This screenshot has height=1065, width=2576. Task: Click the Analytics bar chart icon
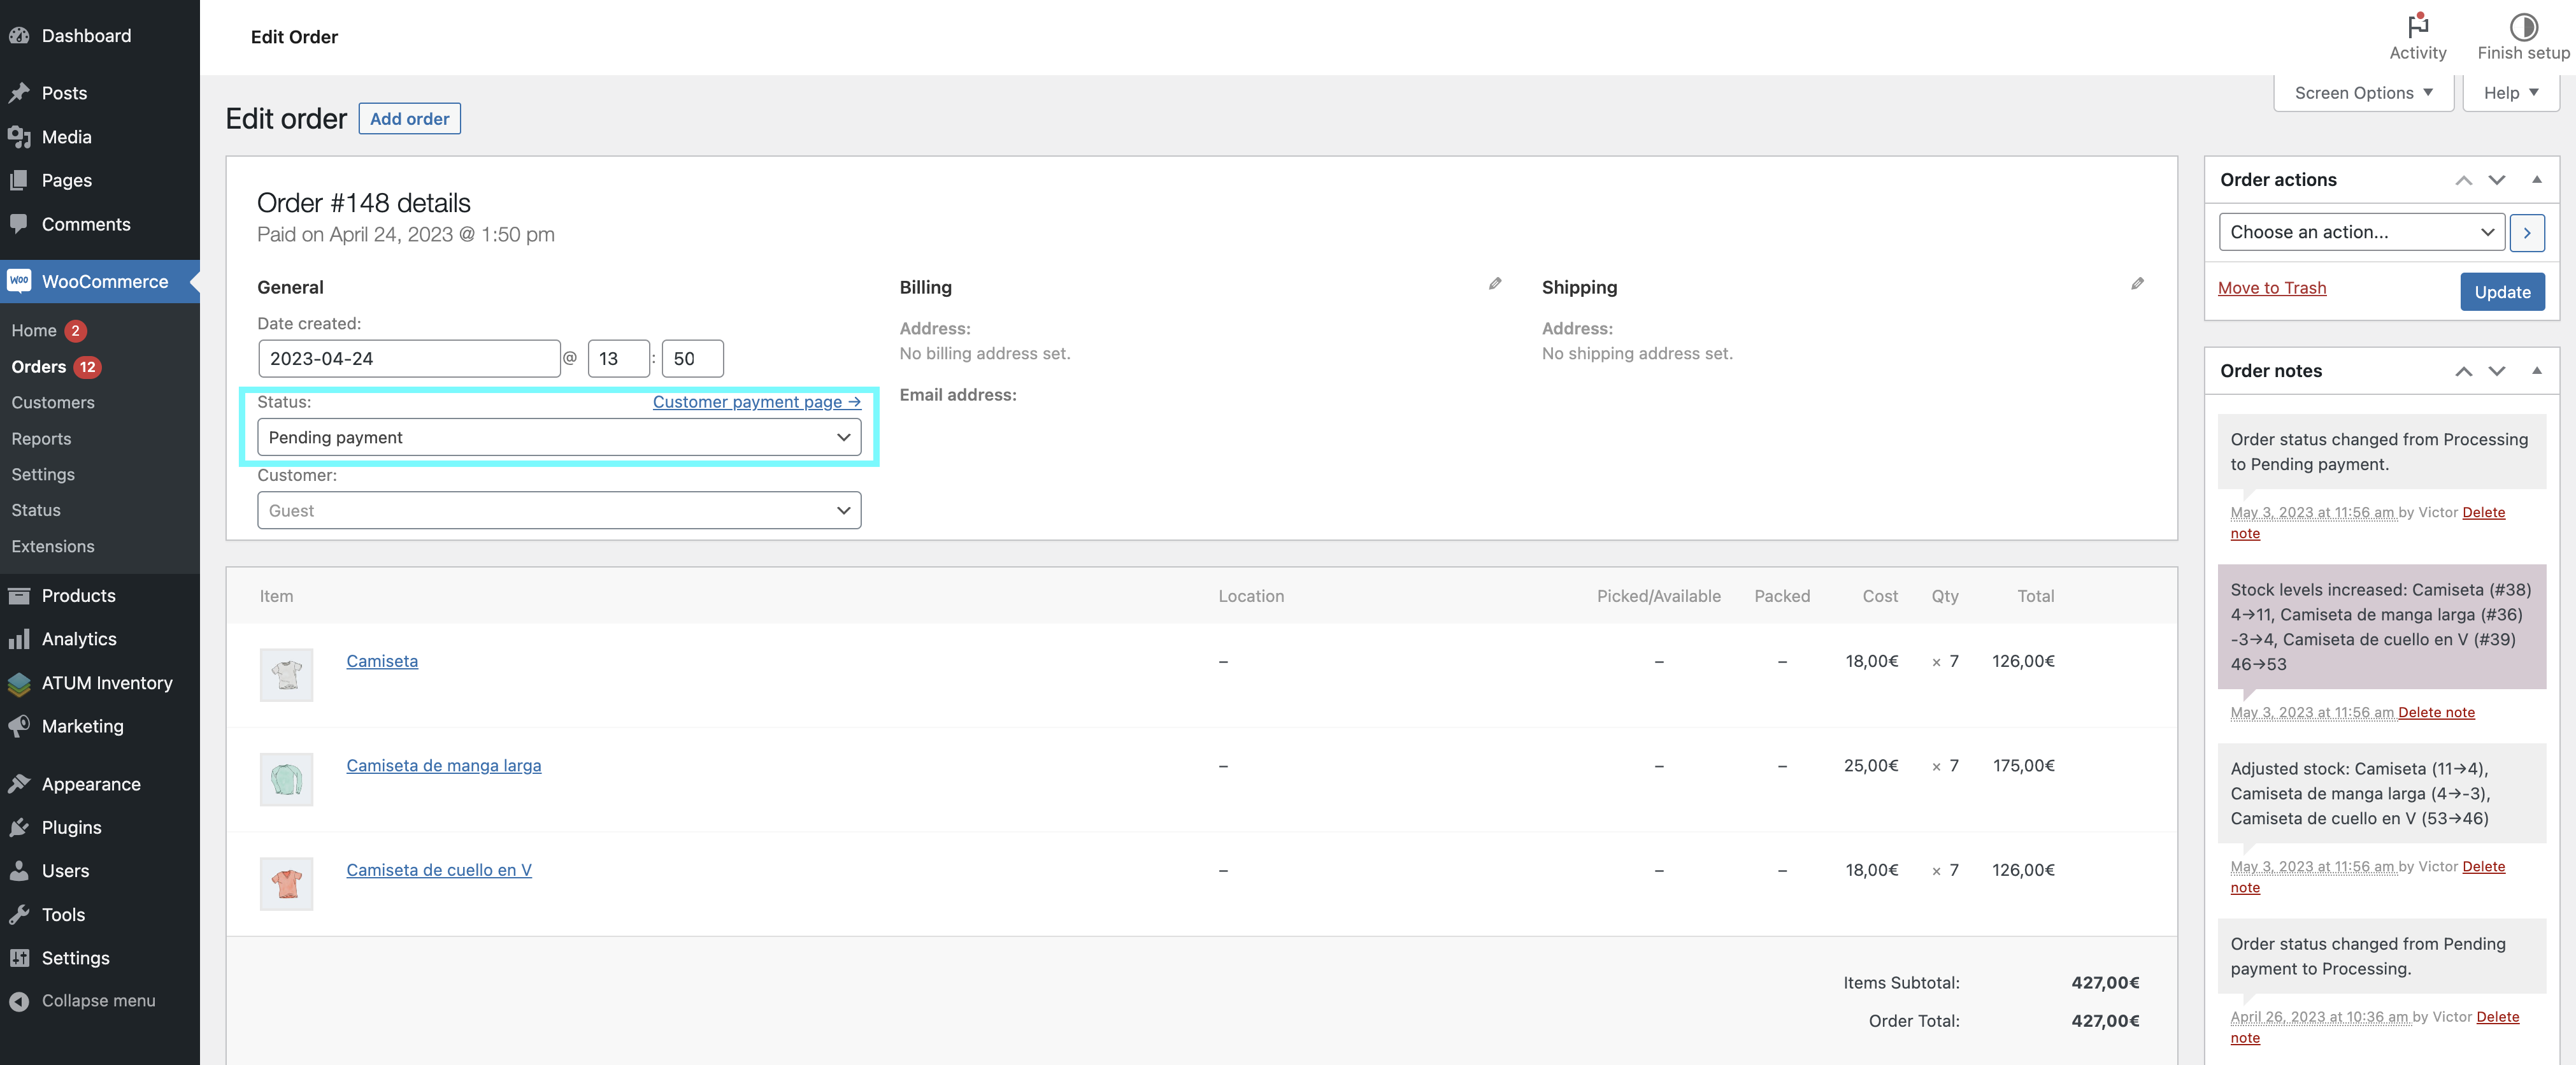(19, 639)
